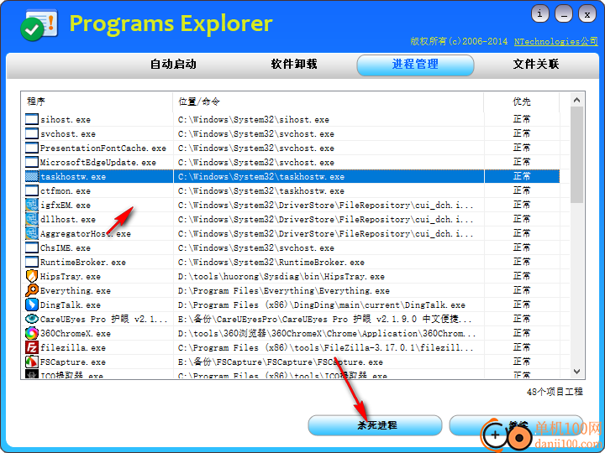Click path D:\tools\huorong\Sysdiag\bin\HipsTray.exe
605x453 pixels.
point(281,276)
